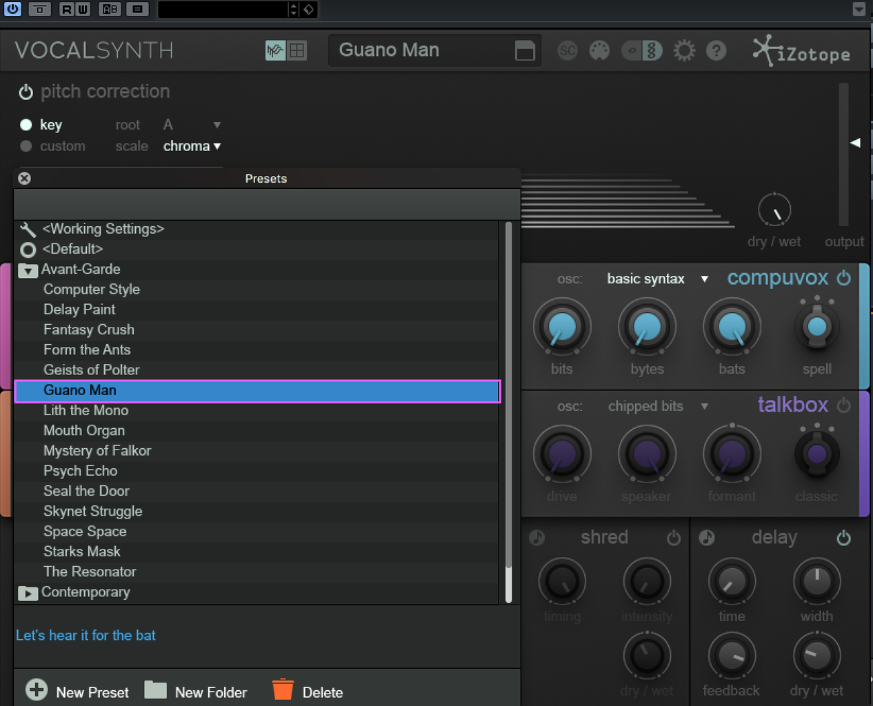Open the preset browser window icon

coord(525,50)
